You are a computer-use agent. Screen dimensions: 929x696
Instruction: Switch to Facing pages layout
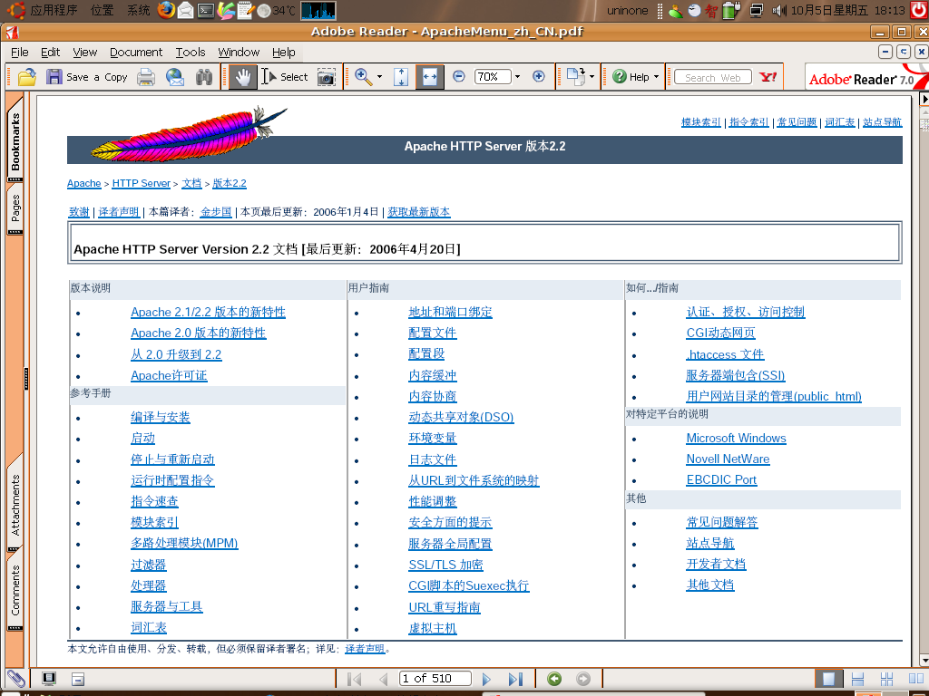click(x=916, y=679)
